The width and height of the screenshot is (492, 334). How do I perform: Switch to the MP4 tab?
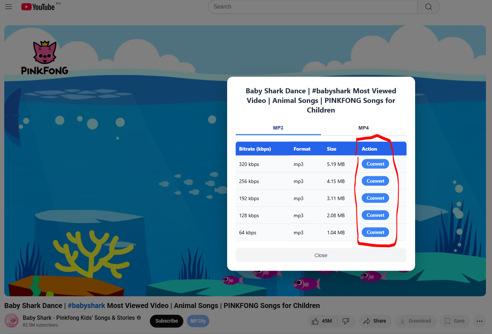point(363,128)
